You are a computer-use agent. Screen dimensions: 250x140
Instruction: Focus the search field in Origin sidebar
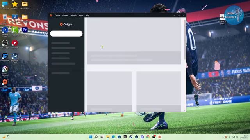coord(66,33)
